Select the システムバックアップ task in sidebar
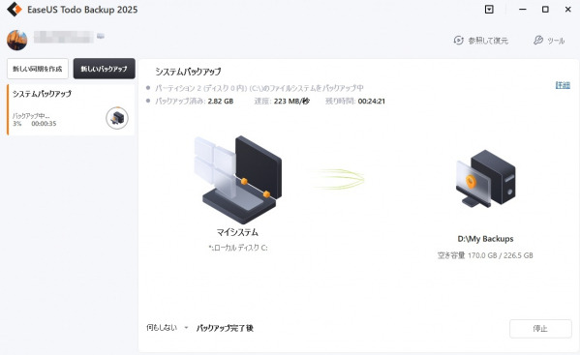Image resolution: width=580 pixels, height=355 pixels. coord(71,109)
